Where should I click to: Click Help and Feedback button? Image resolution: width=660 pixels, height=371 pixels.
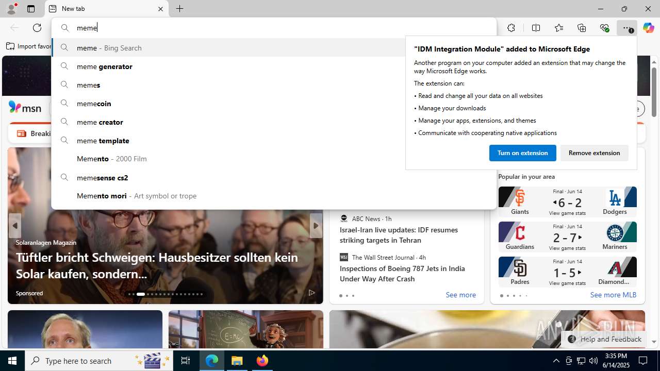(x=604, y=339)
